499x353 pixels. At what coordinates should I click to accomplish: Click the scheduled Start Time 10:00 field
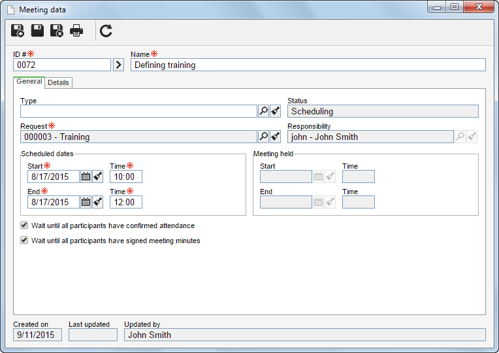pos(126,176)
